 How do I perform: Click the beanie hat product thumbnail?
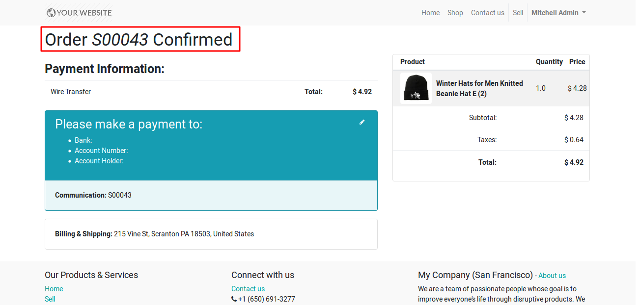click(x=416, y=88)
